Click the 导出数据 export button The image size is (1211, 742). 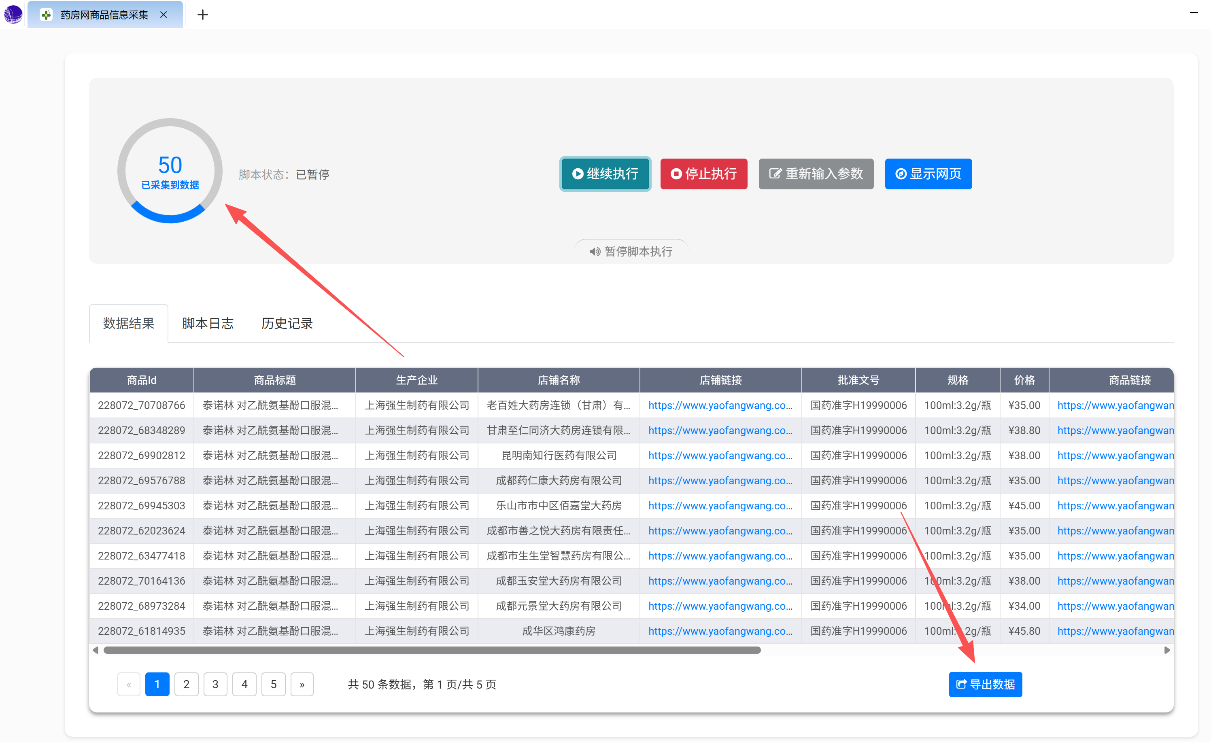click(985, 684)
